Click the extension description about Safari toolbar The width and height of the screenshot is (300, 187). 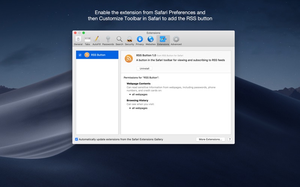180,60
